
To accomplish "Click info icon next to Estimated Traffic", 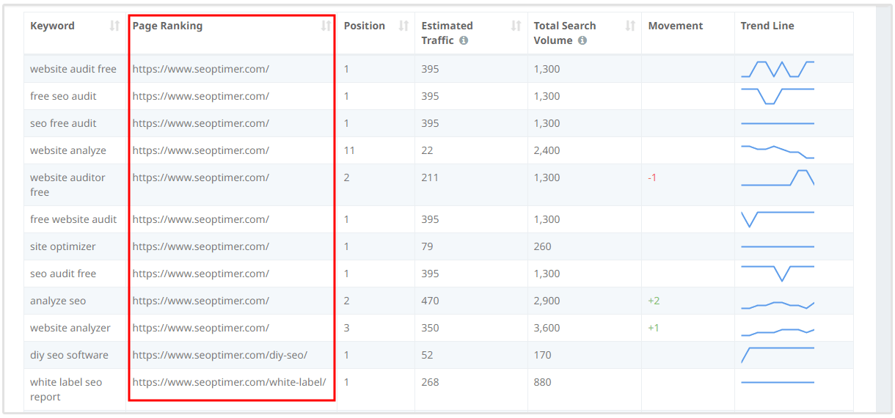I will coord(464,41).
